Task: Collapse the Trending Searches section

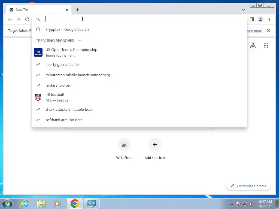Action: [x=80, y=41]
